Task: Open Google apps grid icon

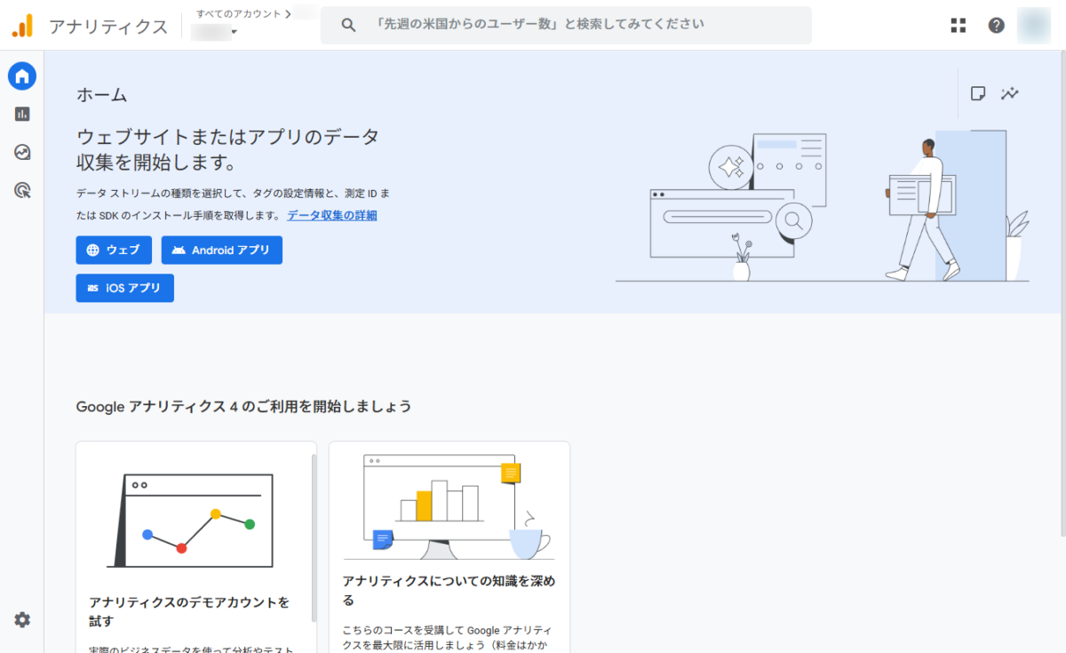Action: (958, 26)
